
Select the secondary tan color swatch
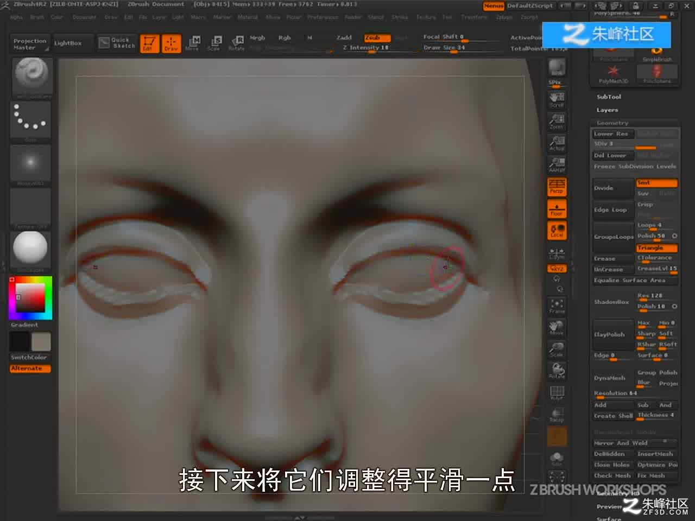(x=41, y=341)
